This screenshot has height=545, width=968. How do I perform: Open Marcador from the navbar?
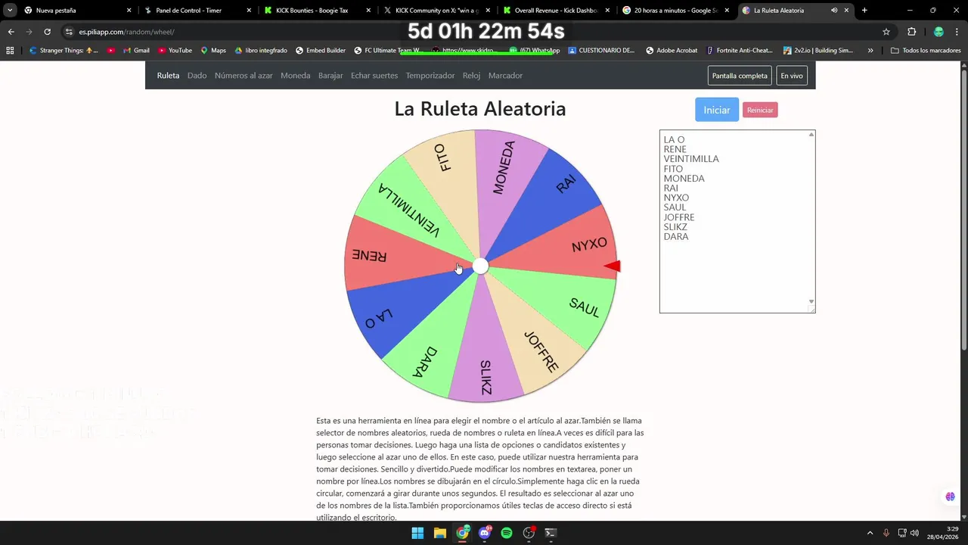[x=505, y=76]
